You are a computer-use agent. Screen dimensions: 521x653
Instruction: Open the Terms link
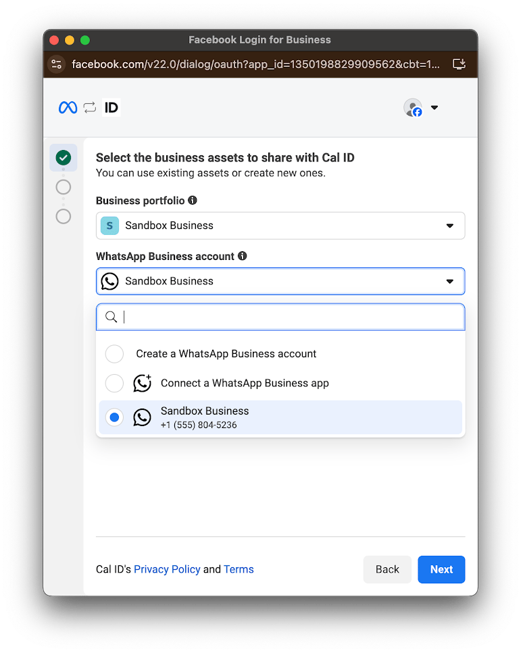point(239,569)
